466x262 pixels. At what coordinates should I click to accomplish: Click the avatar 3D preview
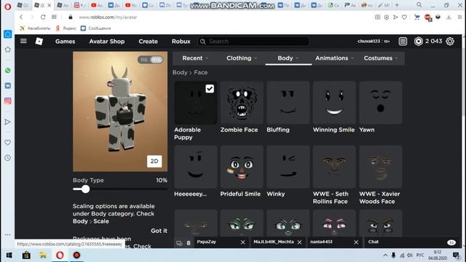click(120, 111)
